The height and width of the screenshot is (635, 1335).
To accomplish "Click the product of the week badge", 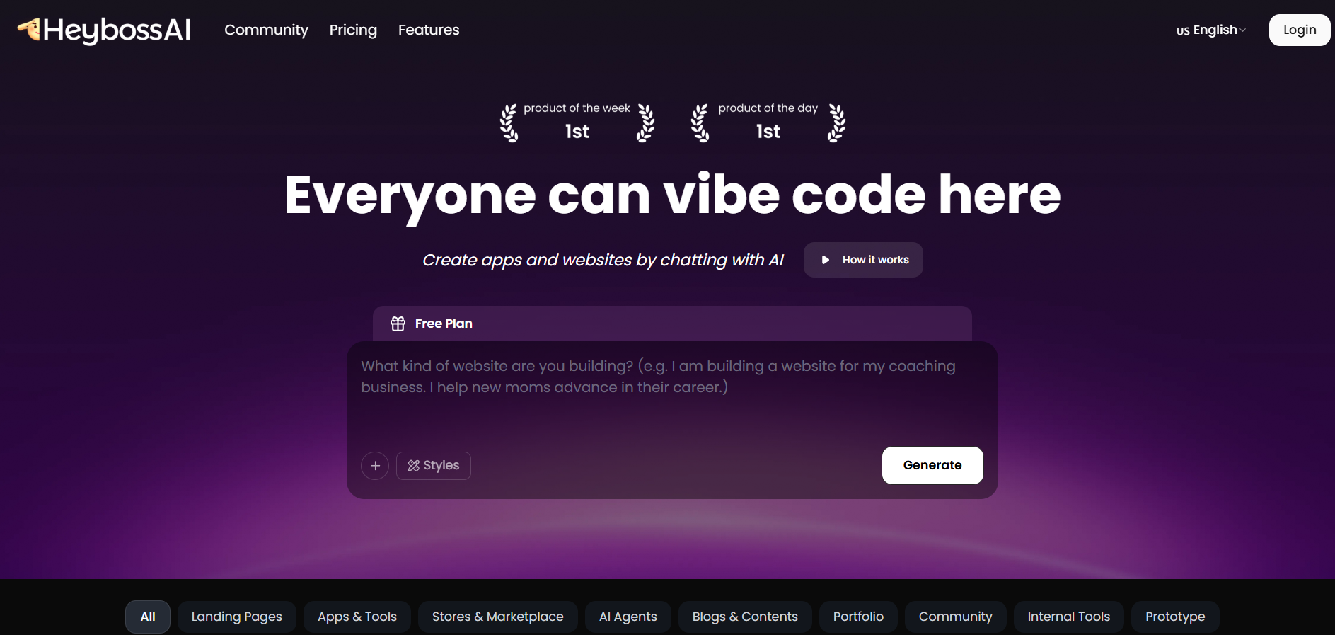I will (577, 122).
